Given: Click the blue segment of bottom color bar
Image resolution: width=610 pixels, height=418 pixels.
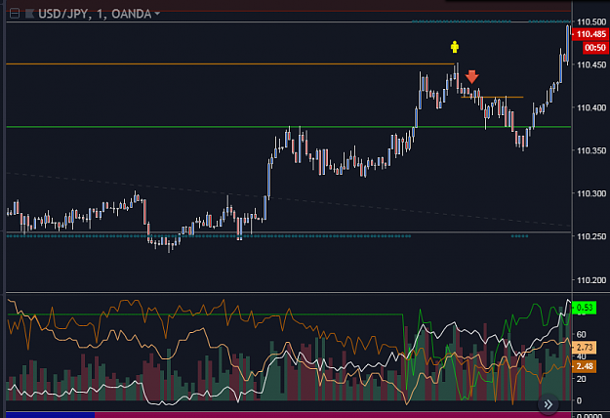Looking at the screenshot, I should (50, 415).
